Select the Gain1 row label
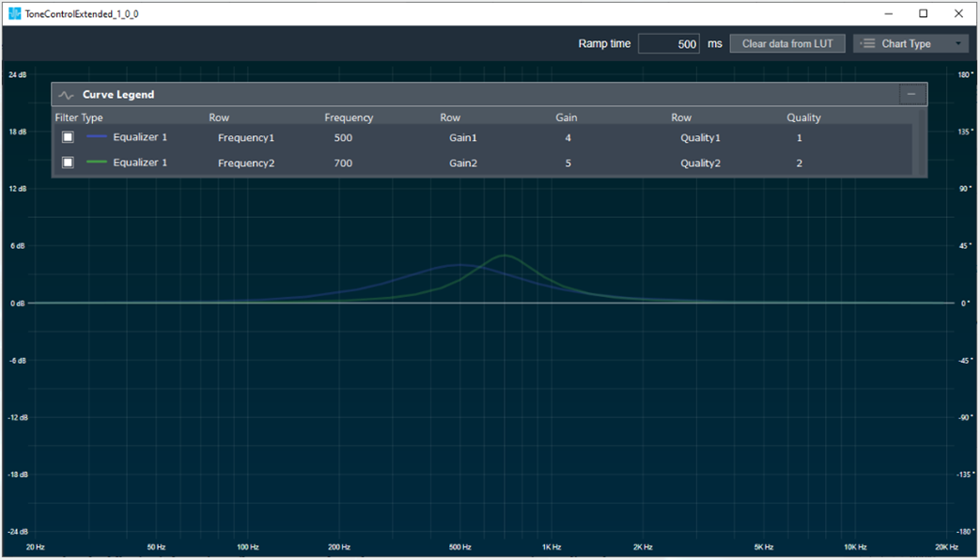The width and height of the screenshot is (980, 560). pyautogui.click(x=463, y=137)
